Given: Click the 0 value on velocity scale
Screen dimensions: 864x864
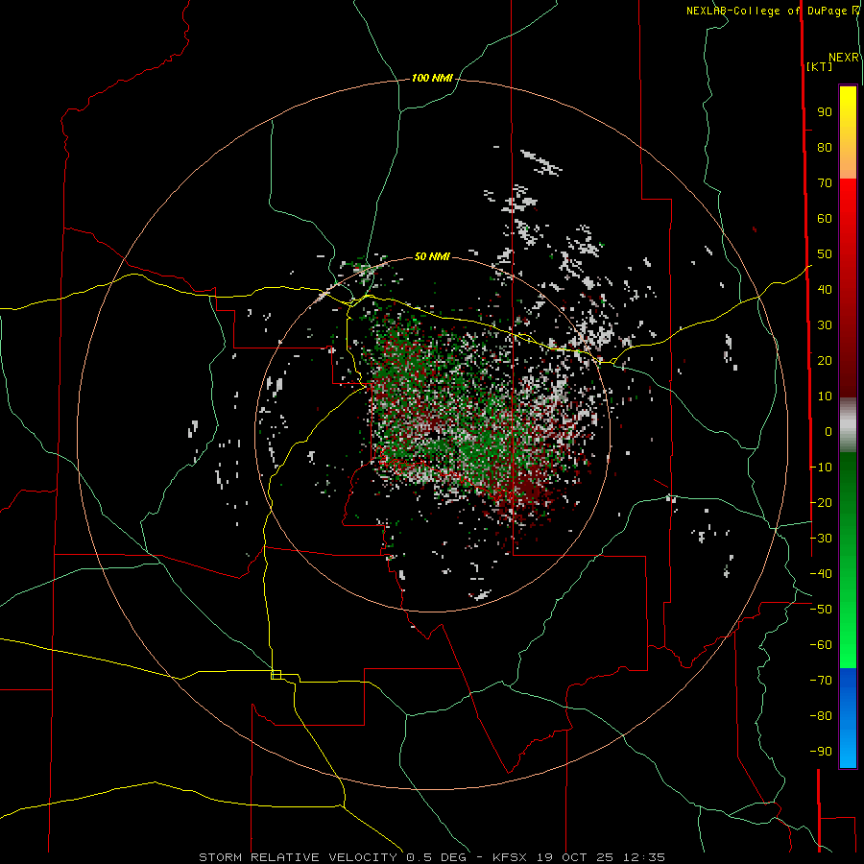Looking at the screenshot, I should pyautogui.click(x=828, y=432).
